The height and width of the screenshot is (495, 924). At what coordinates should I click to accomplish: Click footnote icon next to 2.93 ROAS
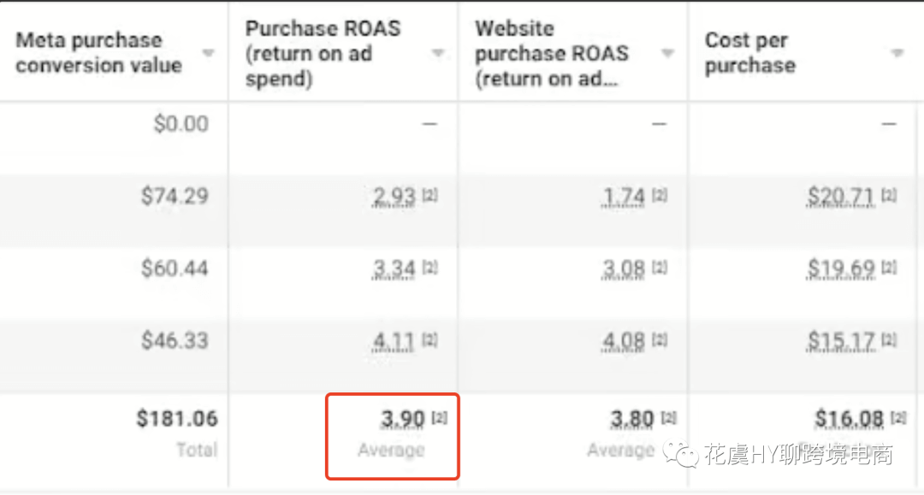pyautogui.click(x=430, y=195)
